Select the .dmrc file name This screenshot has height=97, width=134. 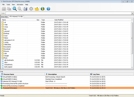pos(6,62)
